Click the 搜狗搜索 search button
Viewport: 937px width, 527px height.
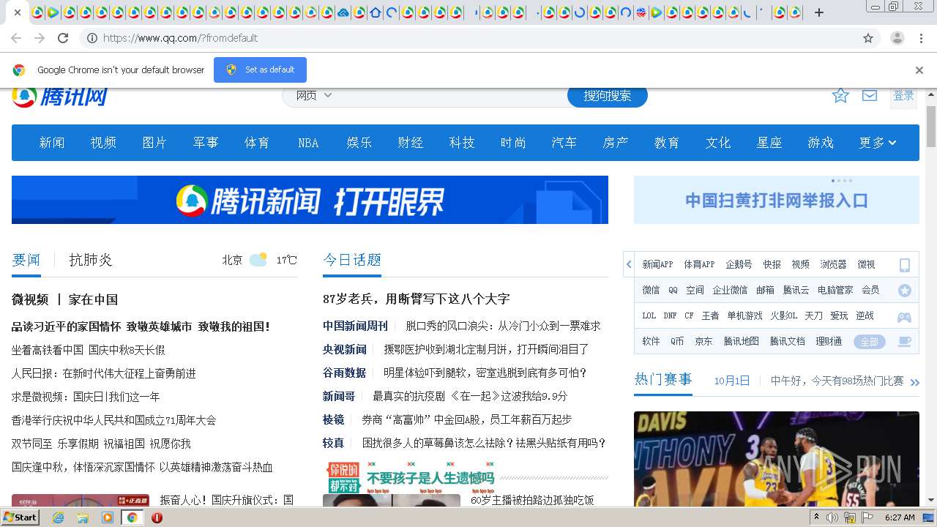pyautogui.click(x=608, y=96)
